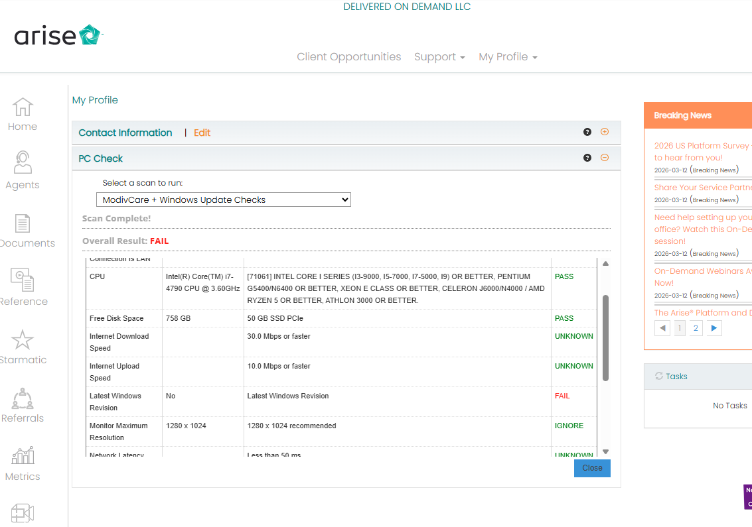Viewport: 752px width, 527px height.
Task: Click the 758 GB value cell
Action: (178, 318)
